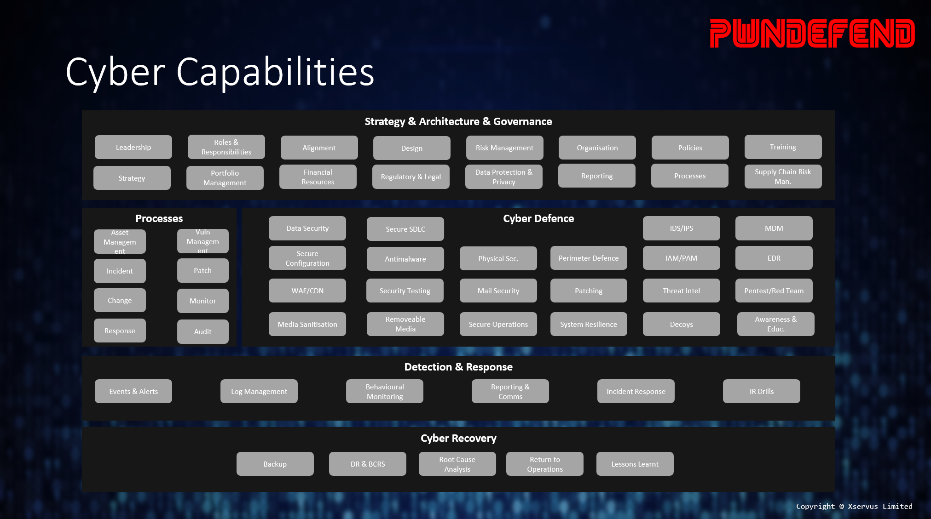Click the Lessons Learnt recovery block

click(635, 463)
